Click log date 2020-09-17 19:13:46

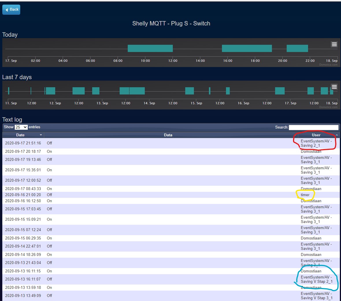point(23,159)
